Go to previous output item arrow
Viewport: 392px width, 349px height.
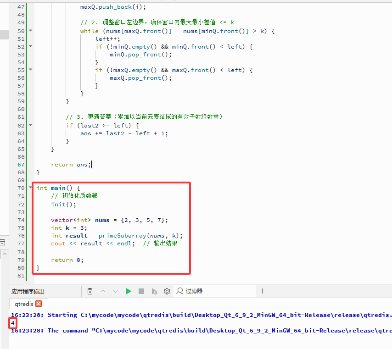click(103, 291)
